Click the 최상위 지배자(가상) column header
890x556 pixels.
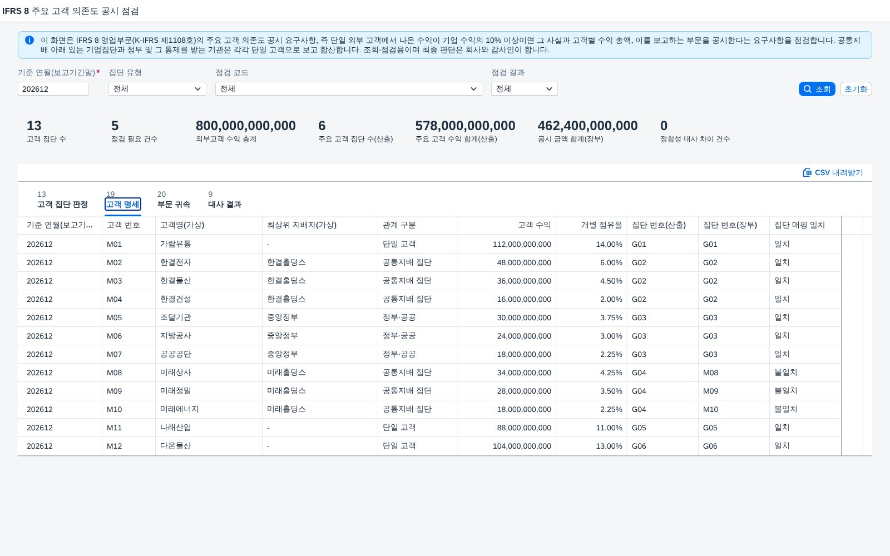click(320, 225)
